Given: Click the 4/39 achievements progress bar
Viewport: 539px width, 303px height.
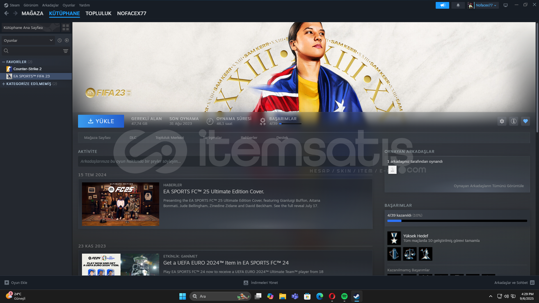Looking at the screenshot, I should coord(457,221).
